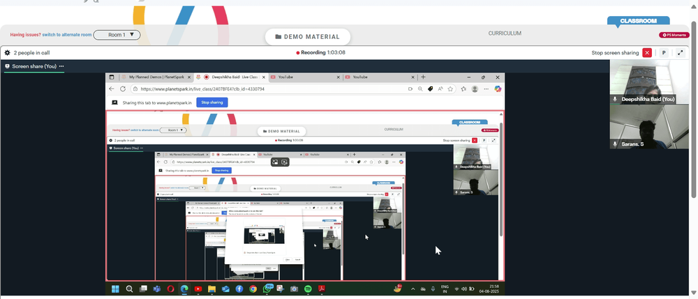Open the Favorites toolbar icon in largest Edge
Image resolution: width=698 pixels, height=299 pixels.
(x=463, y=89)
